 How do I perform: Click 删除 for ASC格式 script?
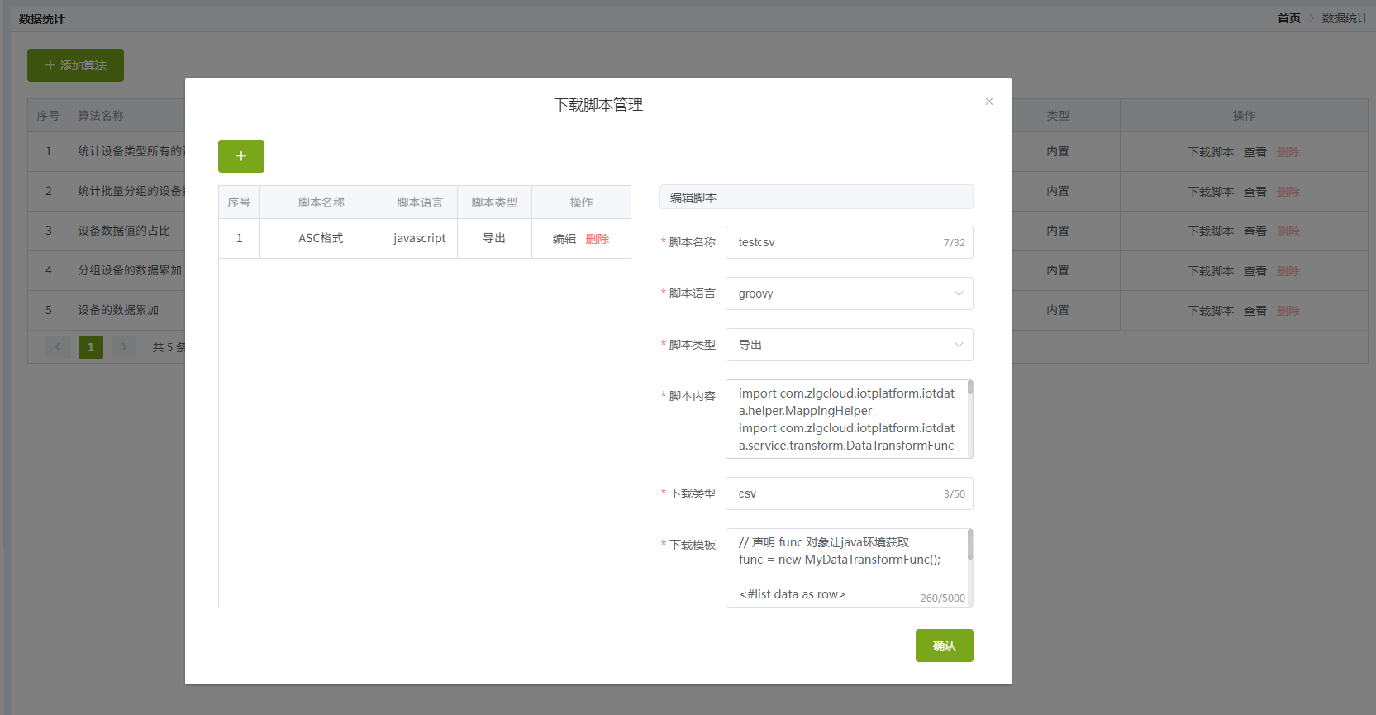tap(598, 239)
